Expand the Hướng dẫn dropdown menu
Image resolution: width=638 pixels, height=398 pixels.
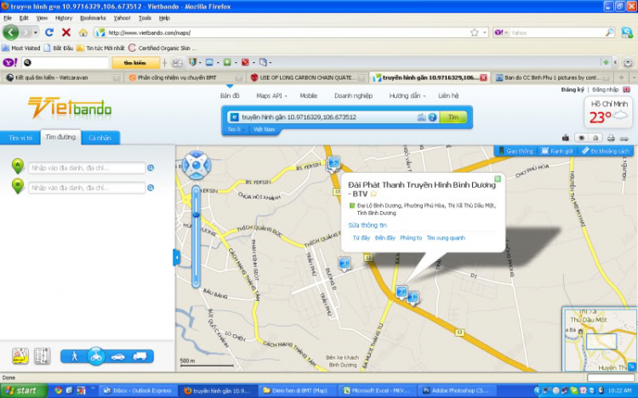tap(407, 95)
